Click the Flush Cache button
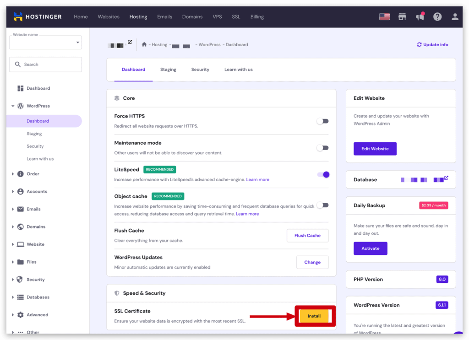The height and width of the screenshot is (340, 469). tap(307, 236)
